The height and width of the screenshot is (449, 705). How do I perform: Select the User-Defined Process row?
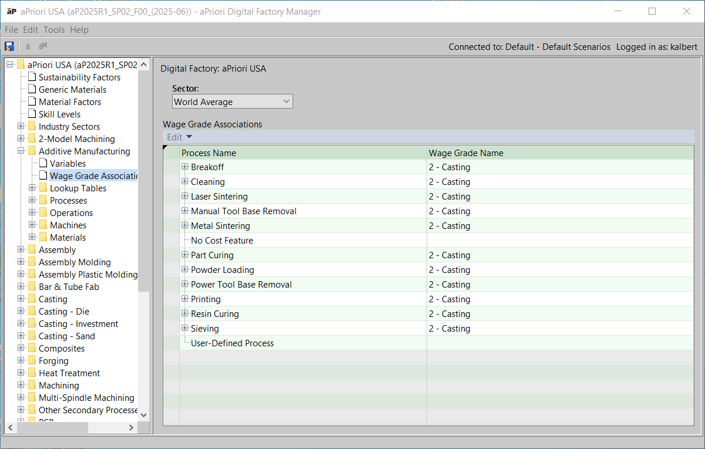428,343
